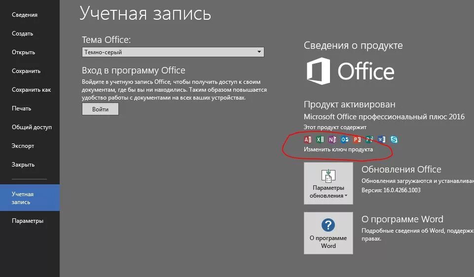The width and height of the screenshot is (474, 277).
Task: Click the OneNote product icon
Action: click(332, 139)
